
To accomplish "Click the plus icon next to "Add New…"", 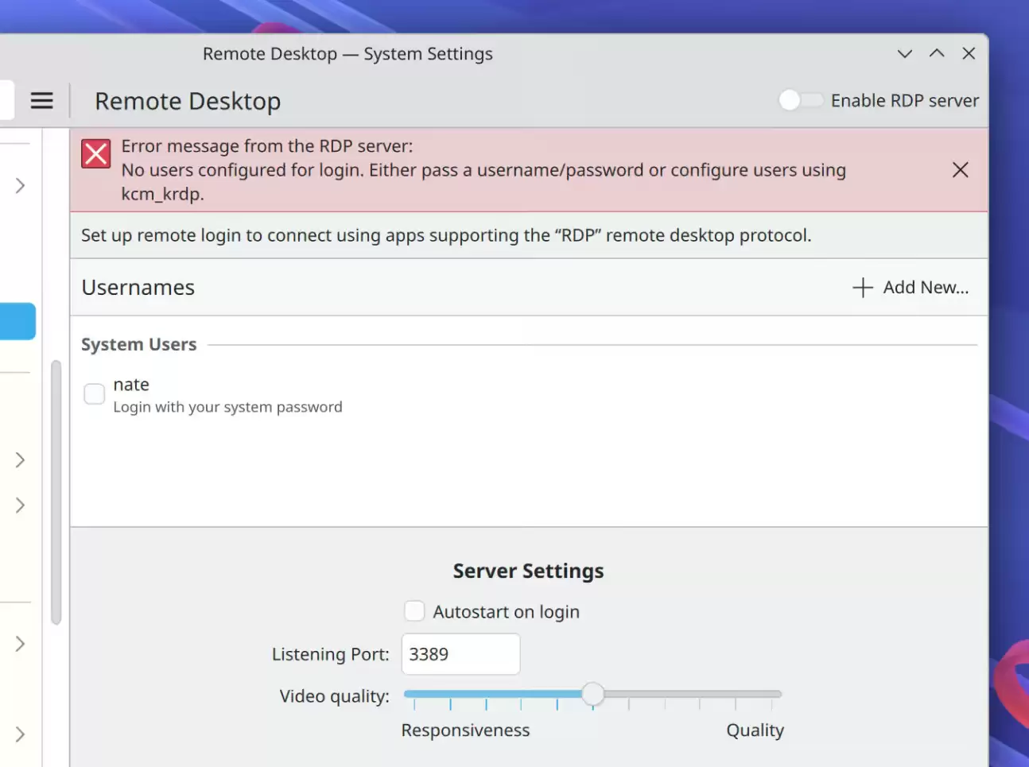I will (861, 287).
